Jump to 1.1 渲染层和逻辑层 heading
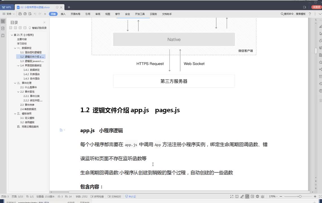 [x=31, y=52]
